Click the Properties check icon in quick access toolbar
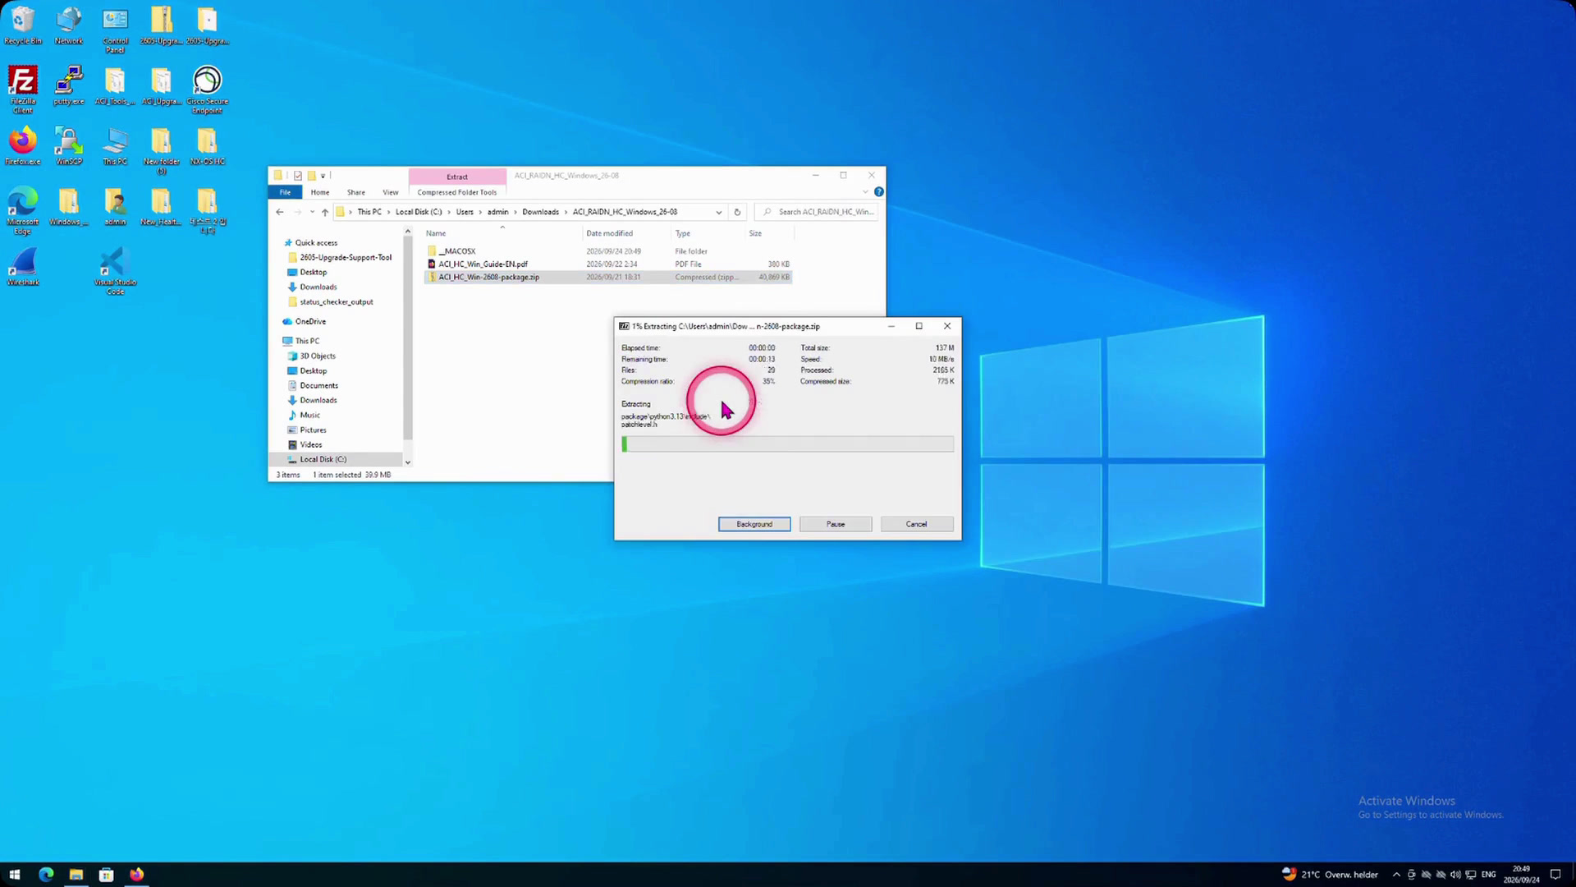Screen dimensions: 1576x887 pyautogui.click(x=298, y=176)
